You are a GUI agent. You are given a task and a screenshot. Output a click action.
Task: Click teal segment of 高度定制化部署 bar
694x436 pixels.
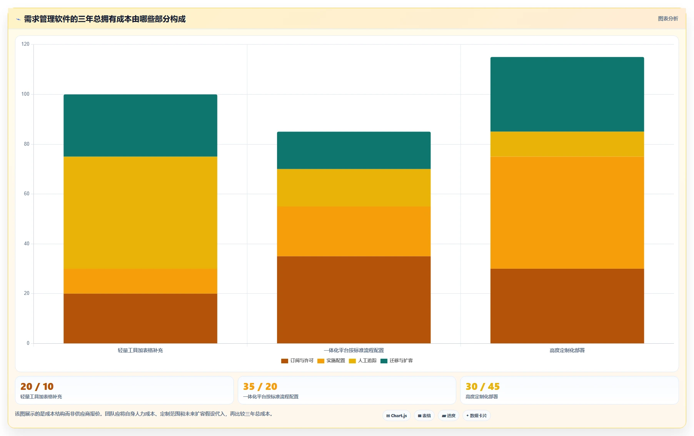tap(567, 94)
